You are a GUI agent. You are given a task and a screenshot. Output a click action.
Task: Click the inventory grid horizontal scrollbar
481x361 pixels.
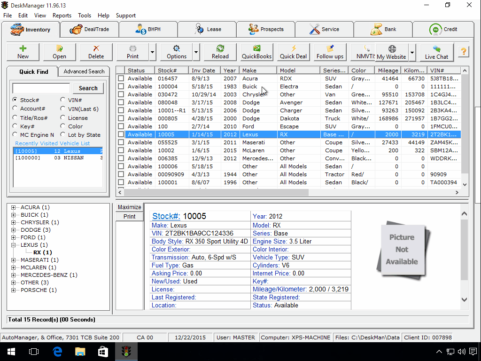216,192
